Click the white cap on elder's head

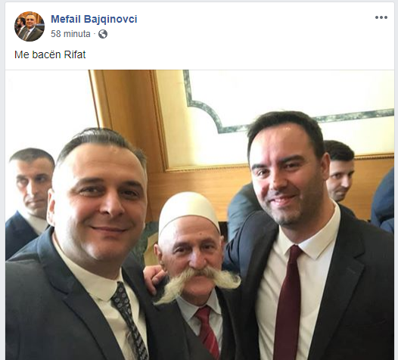pyautogui.click(x=188, y=210)
